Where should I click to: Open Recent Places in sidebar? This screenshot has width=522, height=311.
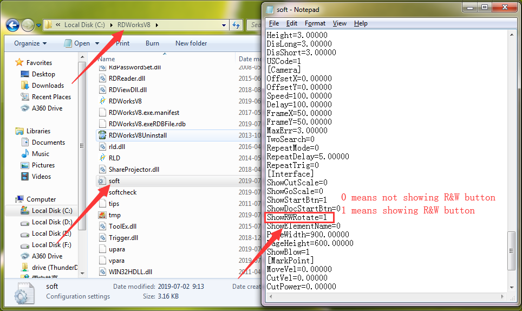51,97
